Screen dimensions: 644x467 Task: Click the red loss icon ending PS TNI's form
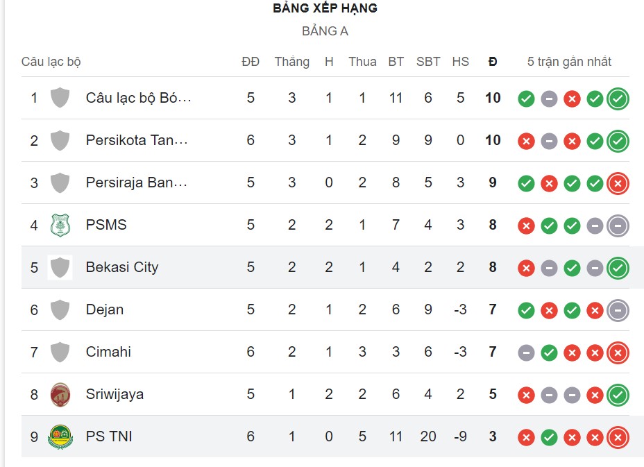[x=617, y=436]
